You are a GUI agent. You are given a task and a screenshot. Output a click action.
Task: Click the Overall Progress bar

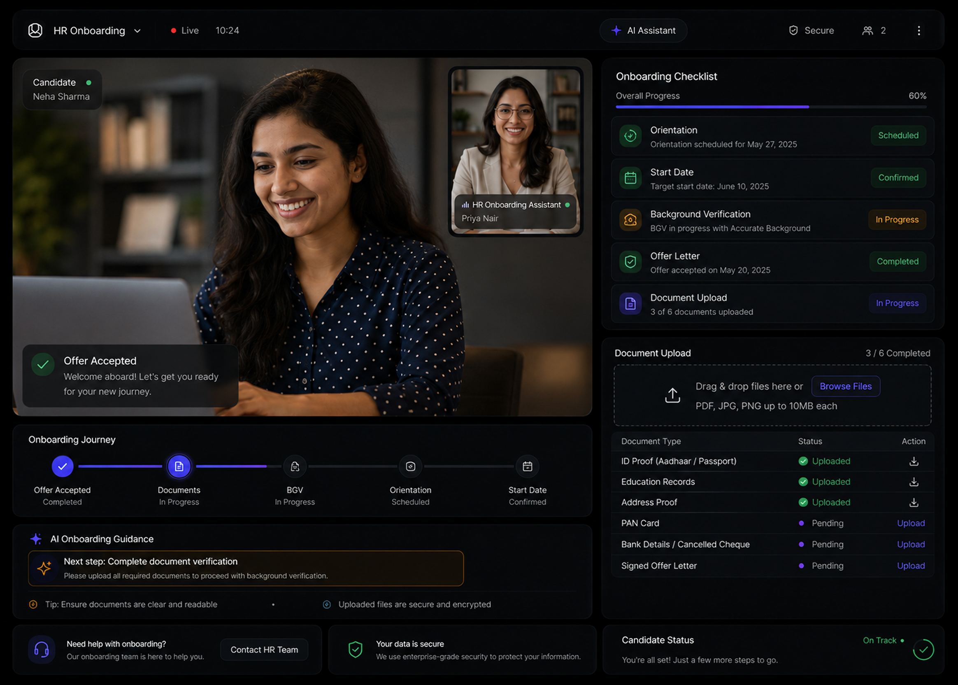click(771, 107)
